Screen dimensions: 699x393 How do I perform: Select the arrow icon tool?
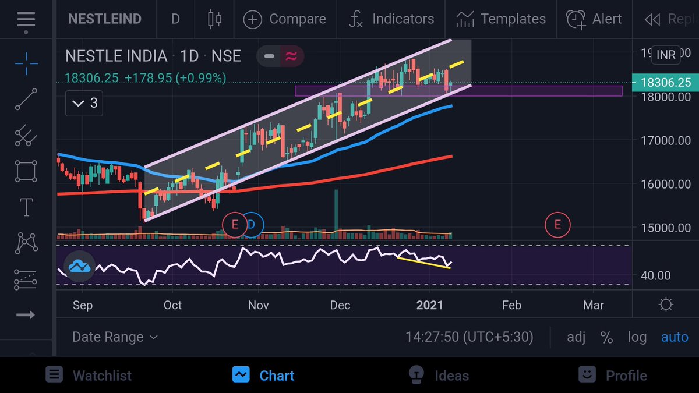(x=26, y=315)
